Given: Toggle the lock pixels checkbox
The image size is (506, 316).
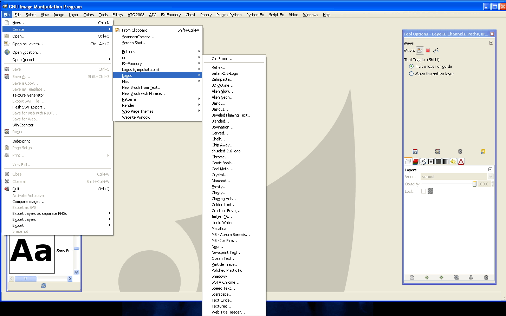Looking at the screenshot, I should (x=423, y=191).
